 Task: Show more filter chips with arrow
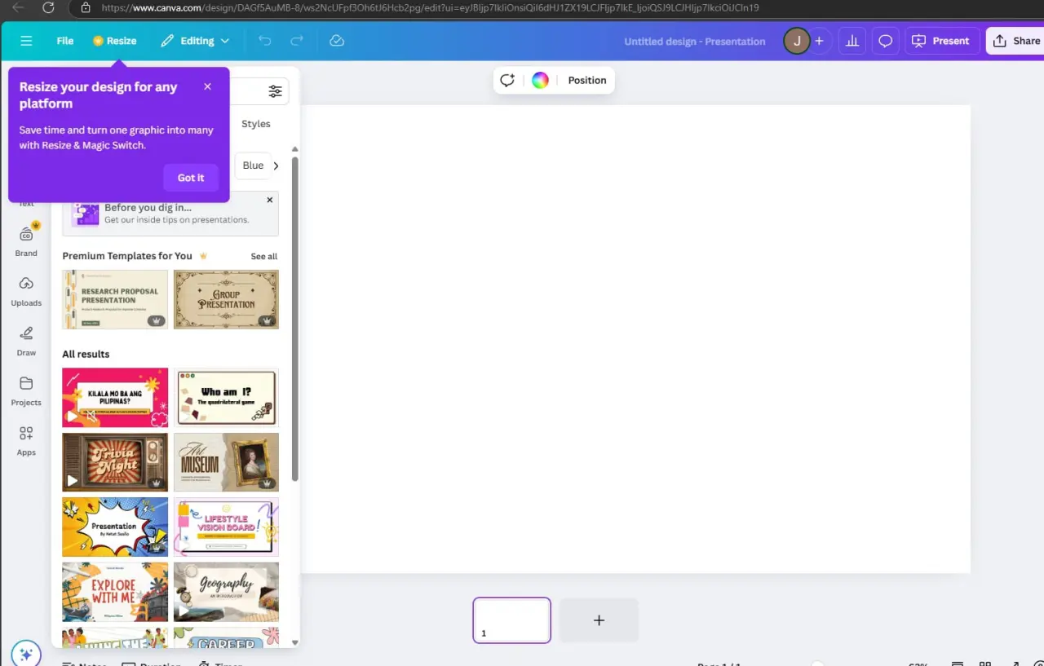[x=276, y=165]
